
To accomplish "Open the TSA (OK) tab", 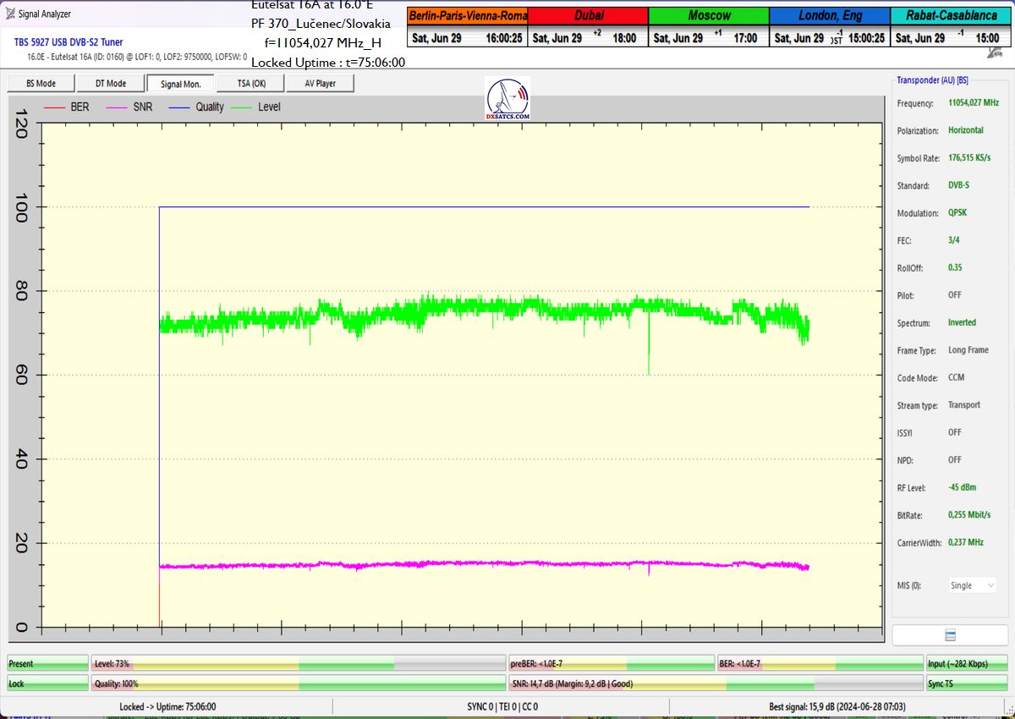I will [250, 84].
